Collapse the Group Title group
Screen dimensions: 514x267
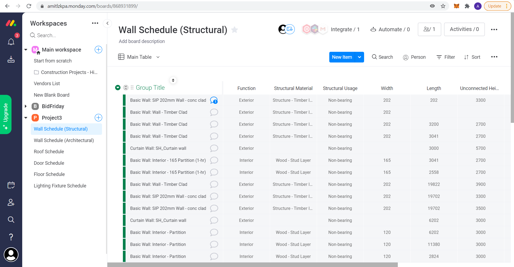click(118, 88)
